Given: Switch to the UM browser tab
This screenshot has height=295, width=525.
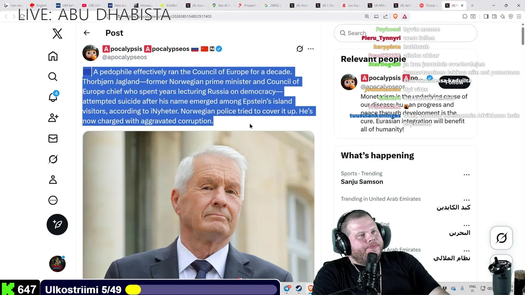Looking at the screenshot, I should [x=65, y=5].
